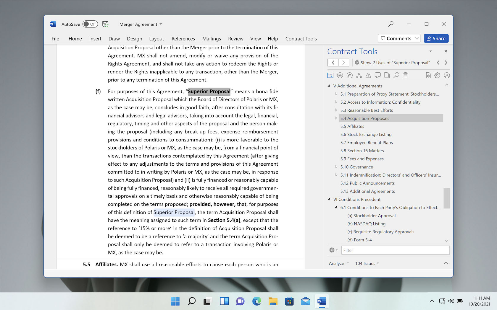Image resolution: width=497 pixels, height=310 pixels.
Task: Click the save-sync icon beside AutoSave
Action: 105,24
